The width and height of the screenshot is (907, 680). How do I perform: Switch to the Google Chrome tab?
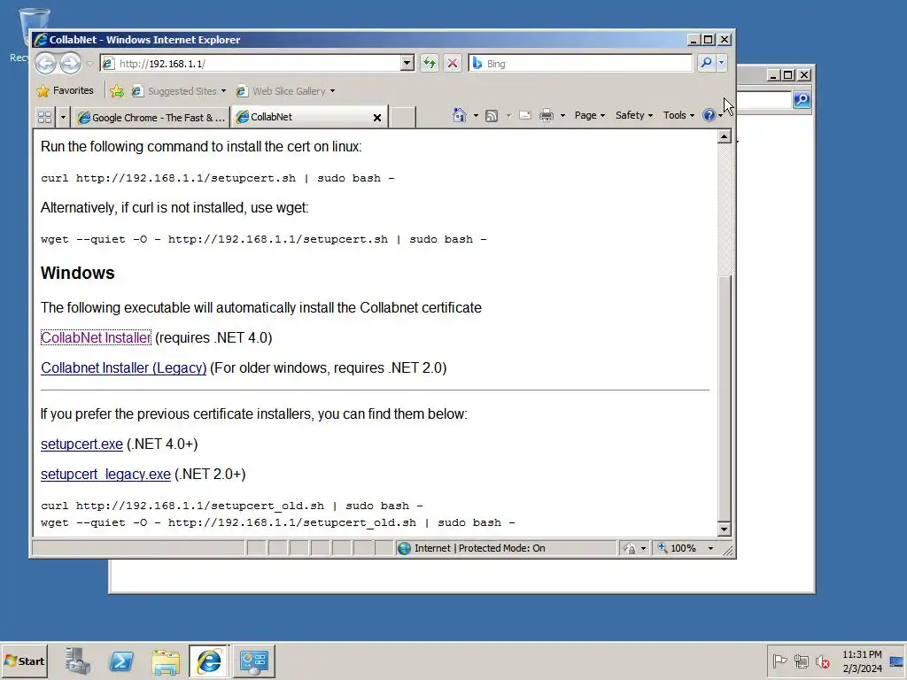(151, 118)
